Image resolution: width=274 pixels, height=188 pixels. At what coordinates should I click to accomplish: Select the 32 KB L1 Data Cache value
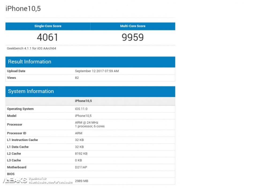(79, 147)
